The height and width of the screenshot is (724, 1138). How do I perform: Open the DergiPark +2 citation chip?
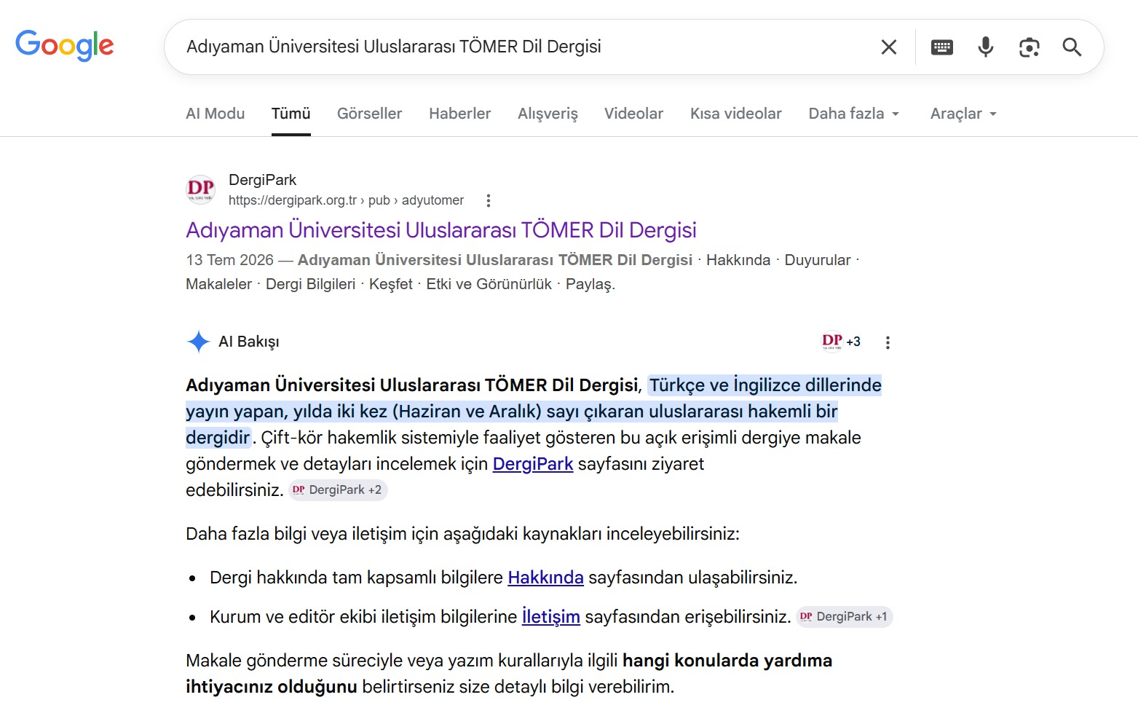(338, 490)
